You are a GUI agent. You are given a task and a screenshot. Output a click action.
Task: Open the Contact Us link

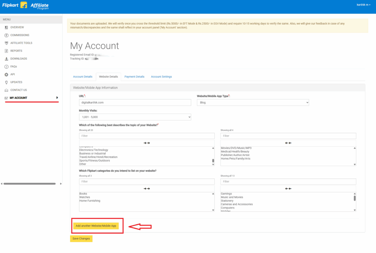18,90
